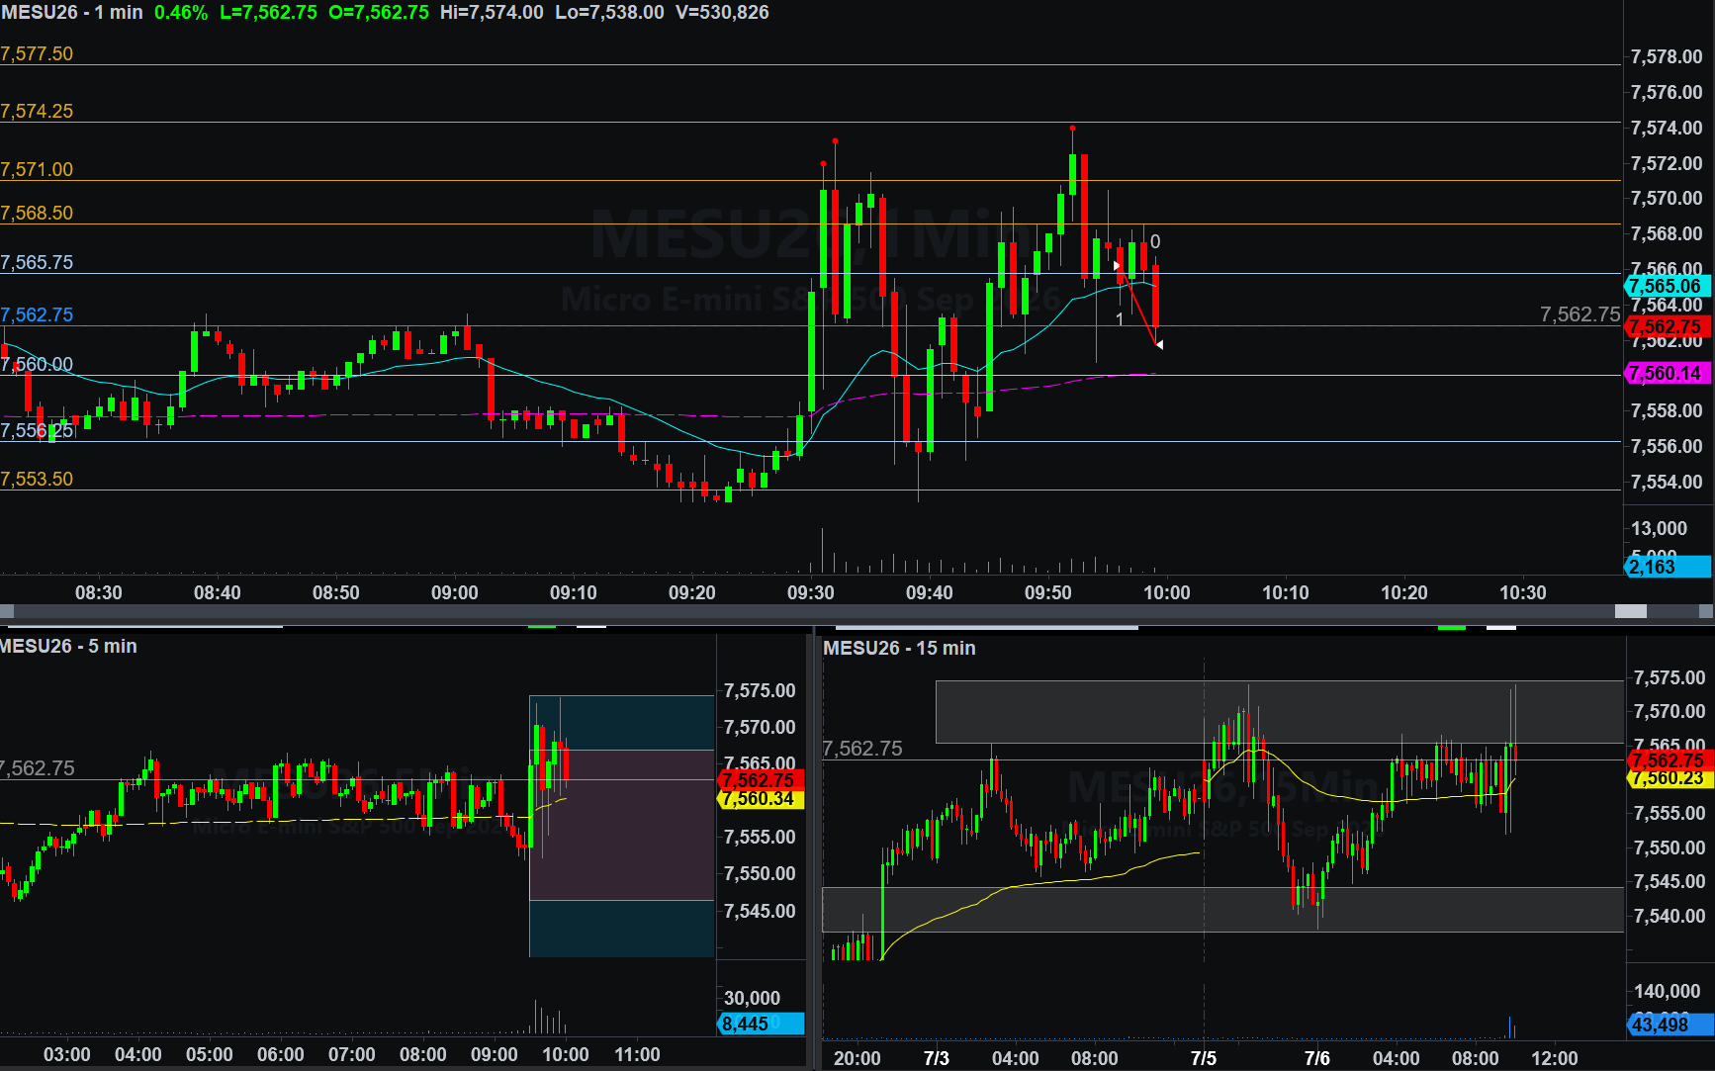Click the gray 7,562.75 label left of 1 min axis

point(1580,314)
